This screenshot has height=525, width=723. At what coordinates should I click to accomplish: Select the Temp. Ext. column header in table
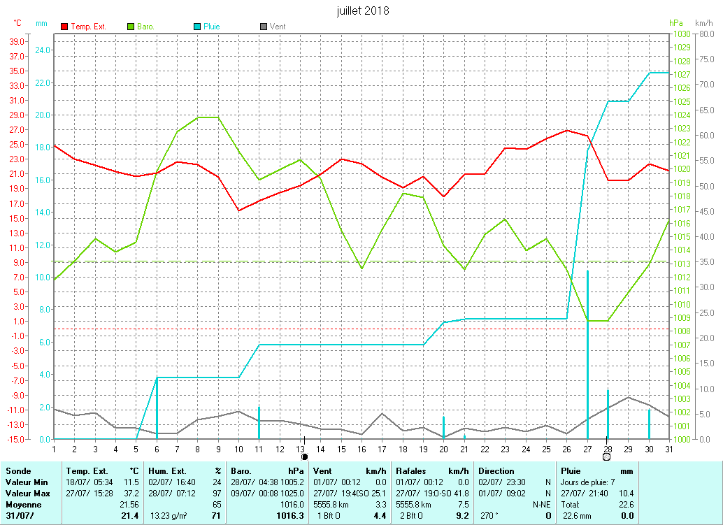point(87,471)
